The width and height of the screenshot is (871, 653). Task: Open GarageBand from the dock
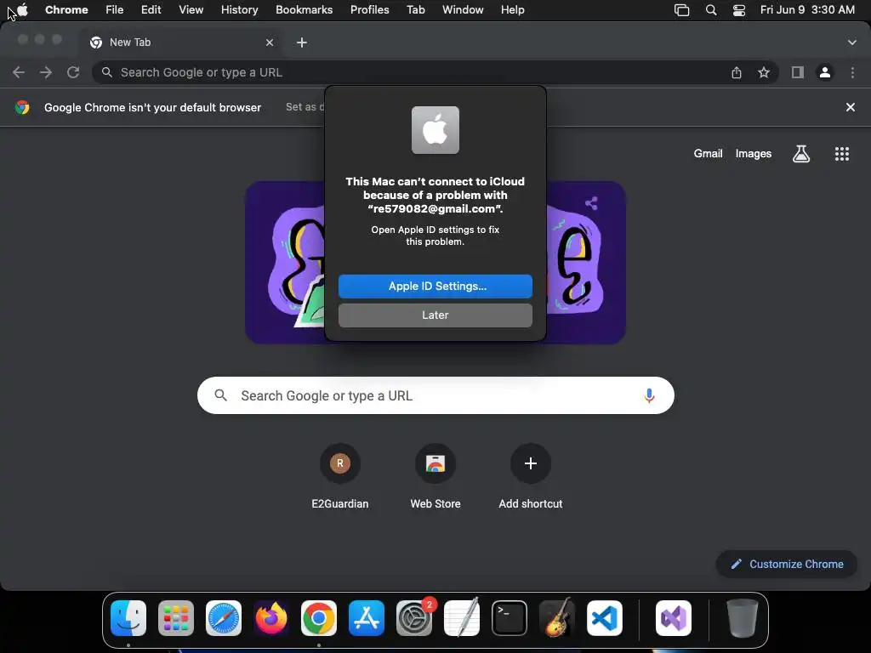(x=557, y=618)
